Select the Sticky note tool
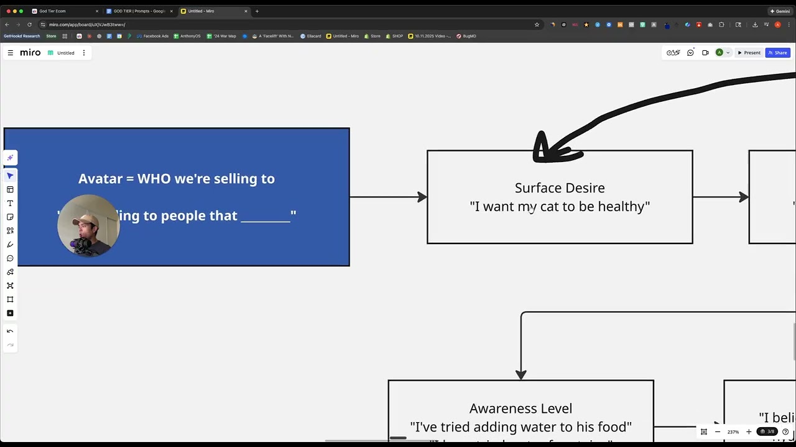796x447 pixels. click(10, 217)
